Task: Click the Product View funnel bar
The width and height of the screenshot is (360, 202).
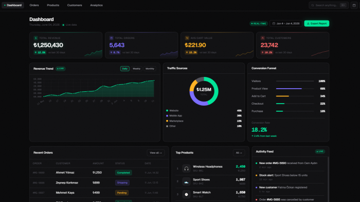Action: 295,89
